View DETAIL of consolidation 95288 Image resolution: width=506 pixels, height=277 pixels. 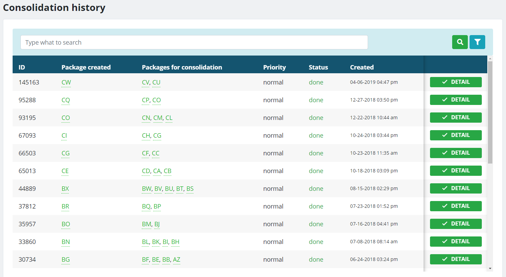coord(456,100)
